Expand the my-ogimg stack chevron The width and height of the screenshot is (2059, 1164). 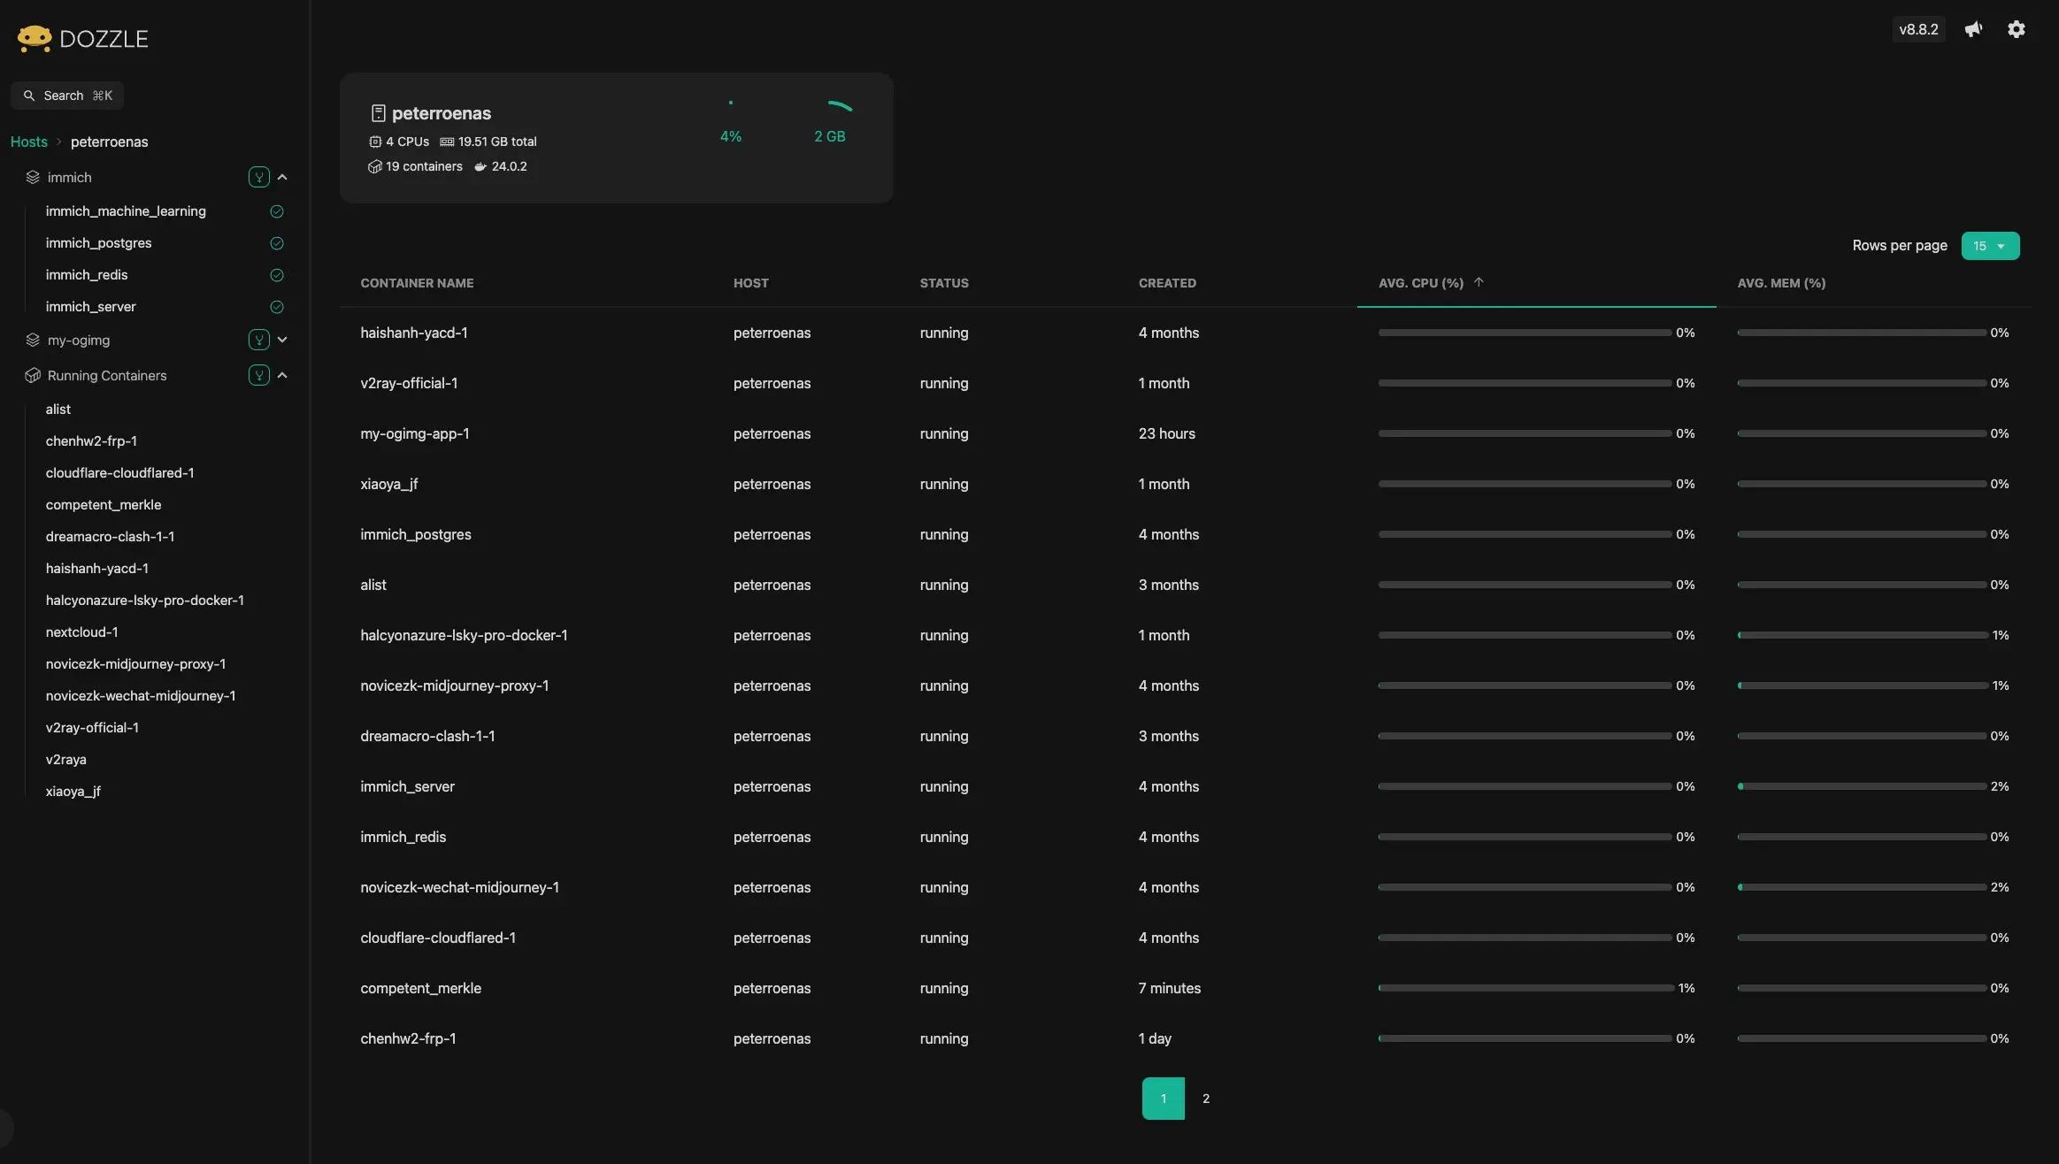(282, 340)
